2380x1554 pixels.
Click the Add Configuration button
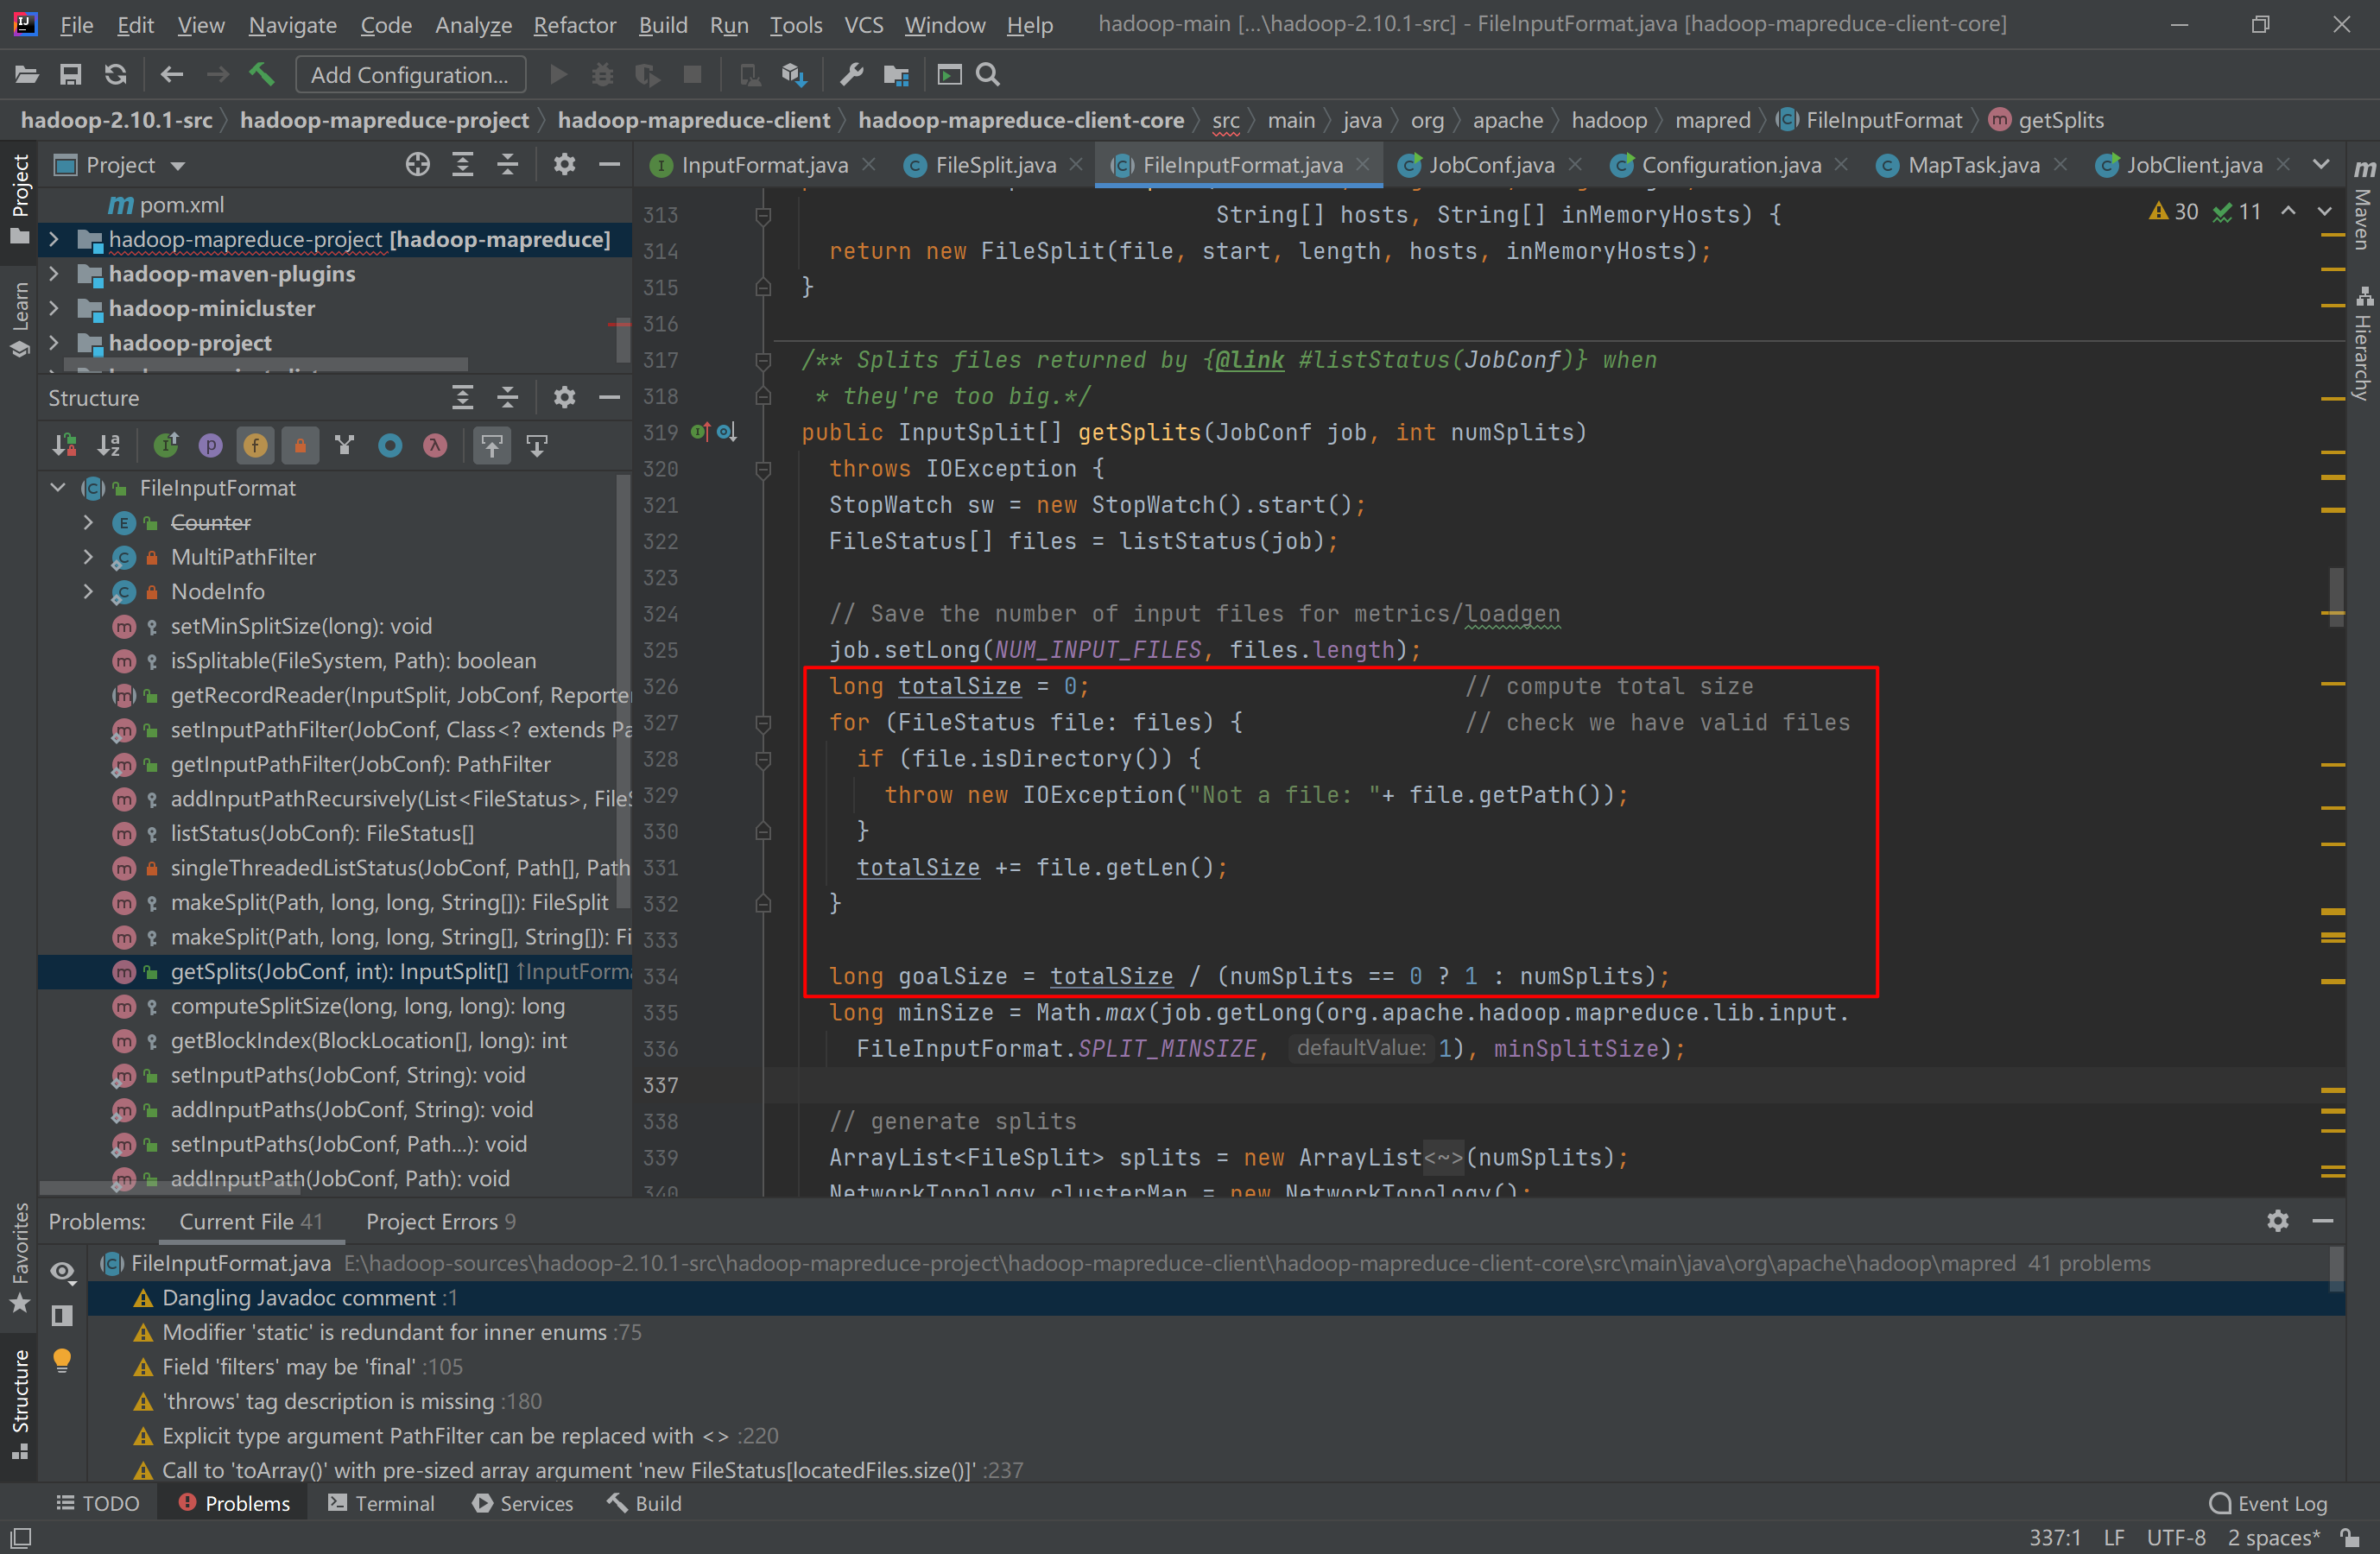(x=409, y=74)
